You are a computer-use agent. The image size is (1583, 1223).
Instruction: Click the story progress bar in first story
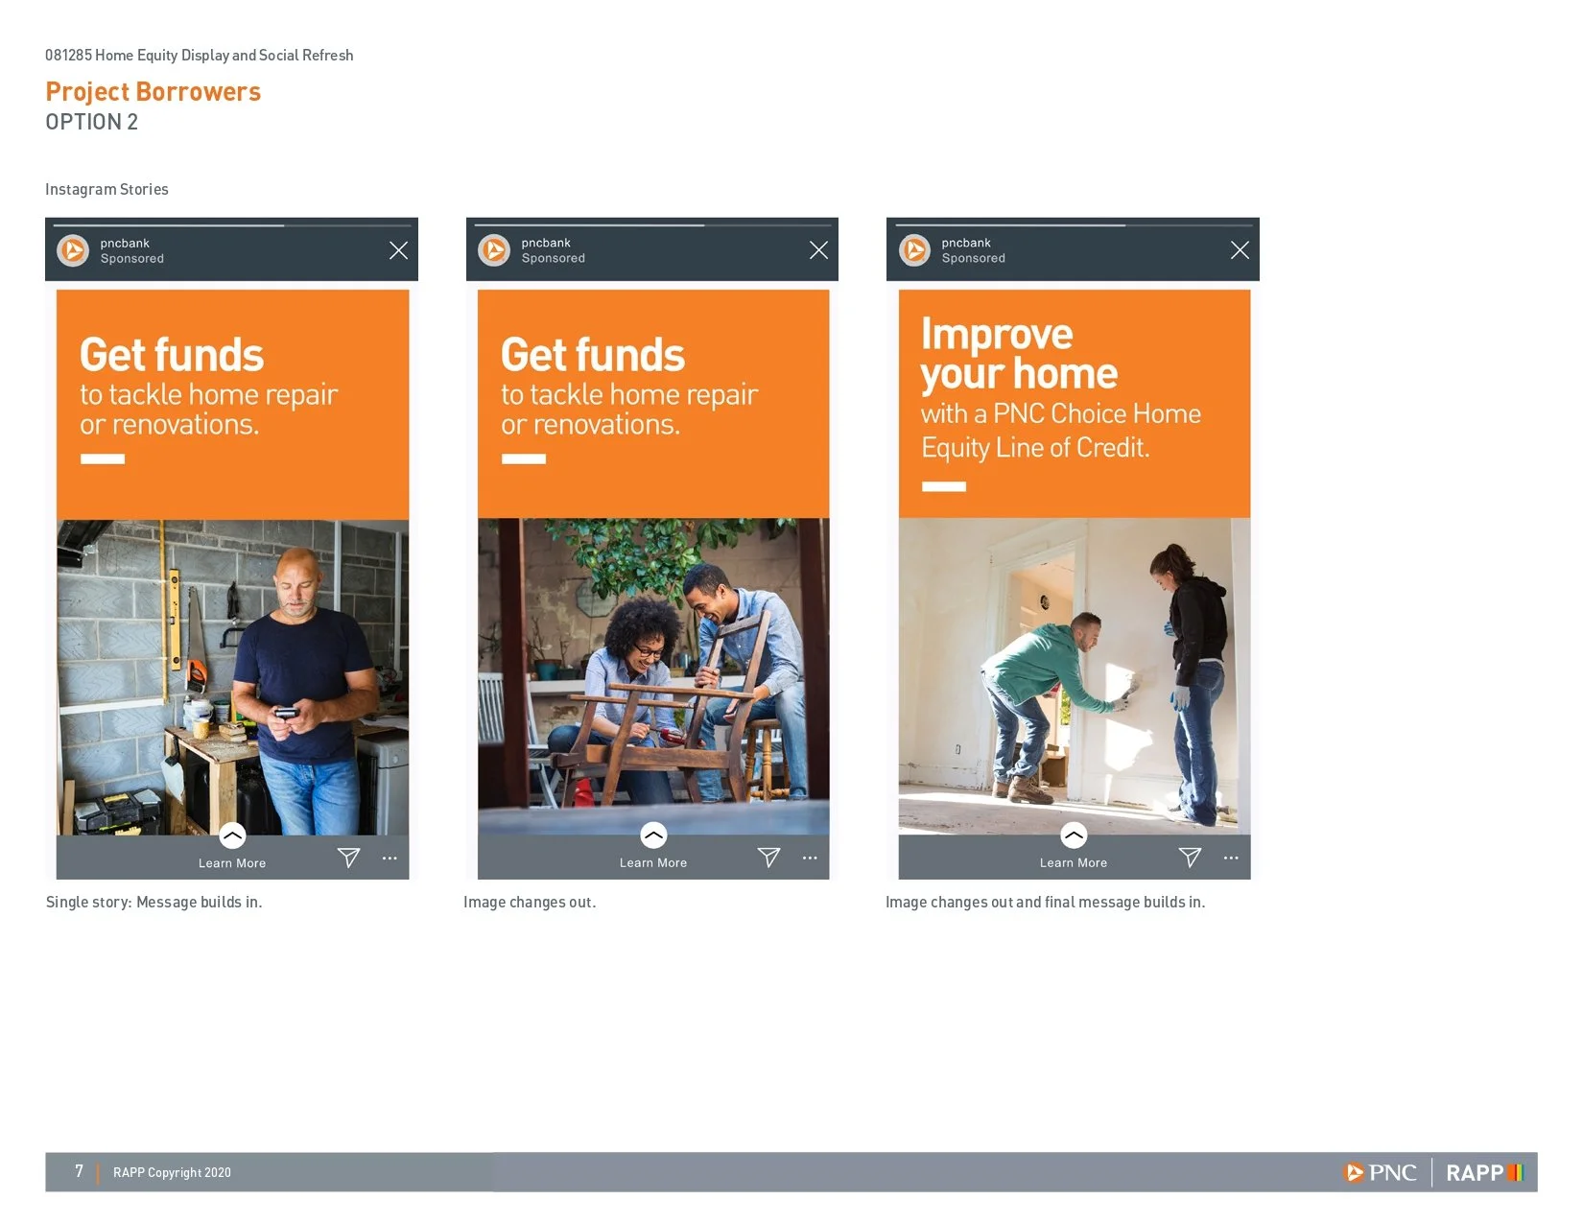click(x=232, y=225)
